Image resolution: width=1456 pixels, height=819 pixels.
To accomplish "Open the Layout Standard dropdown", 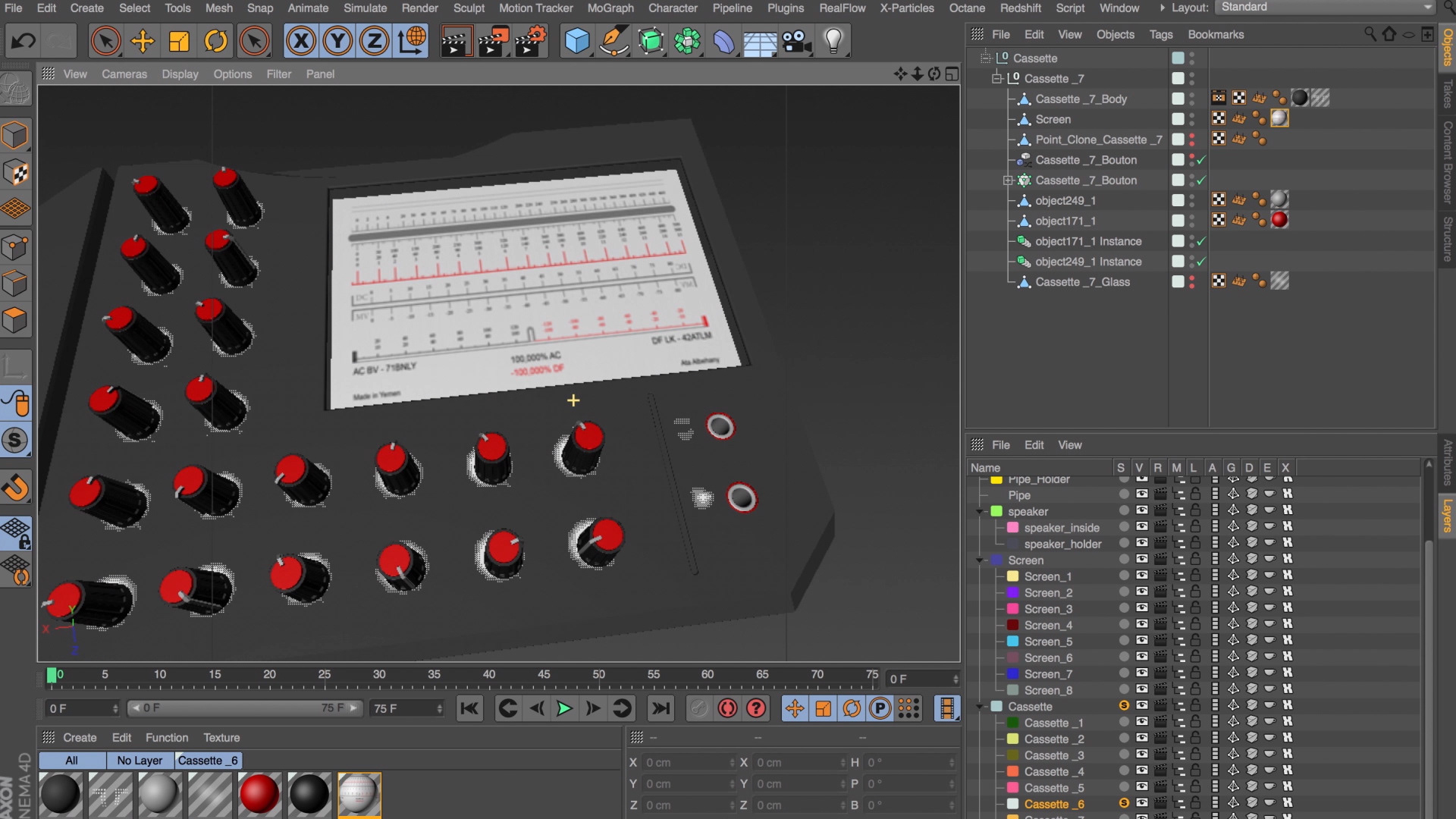I will point(1326,8).
